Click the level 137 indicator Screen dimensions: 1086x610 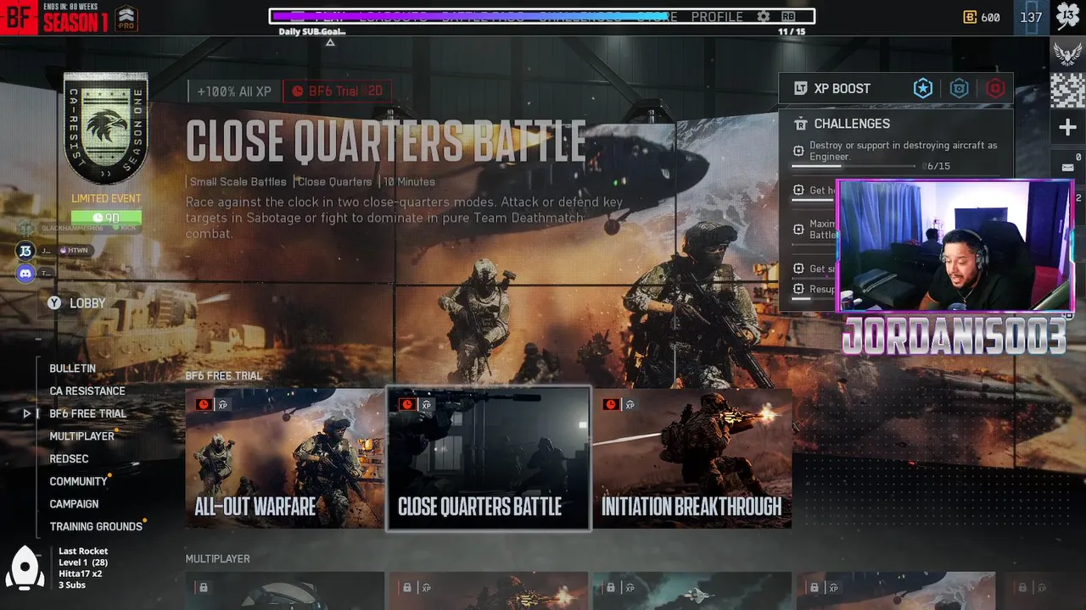point(1031,17)
